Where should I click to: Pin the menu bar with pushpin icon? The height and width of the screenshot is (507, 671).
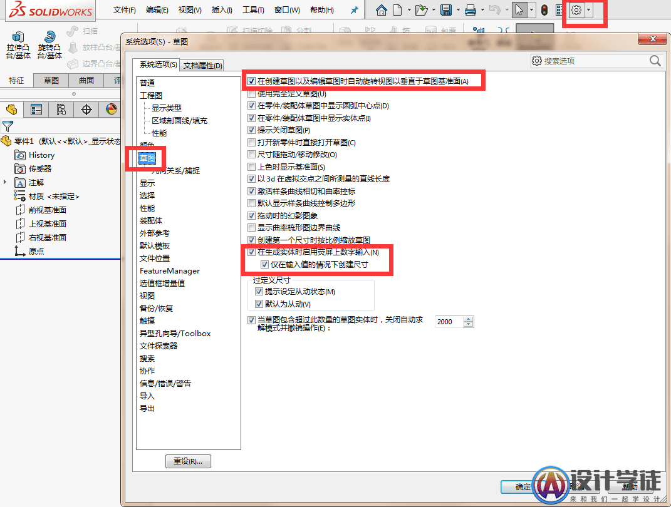(355, 10)
